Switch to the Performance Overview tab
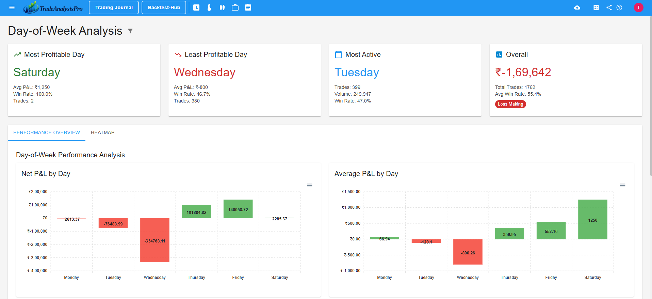The height and width of the screenshot is (299, 652). point(47,132)
